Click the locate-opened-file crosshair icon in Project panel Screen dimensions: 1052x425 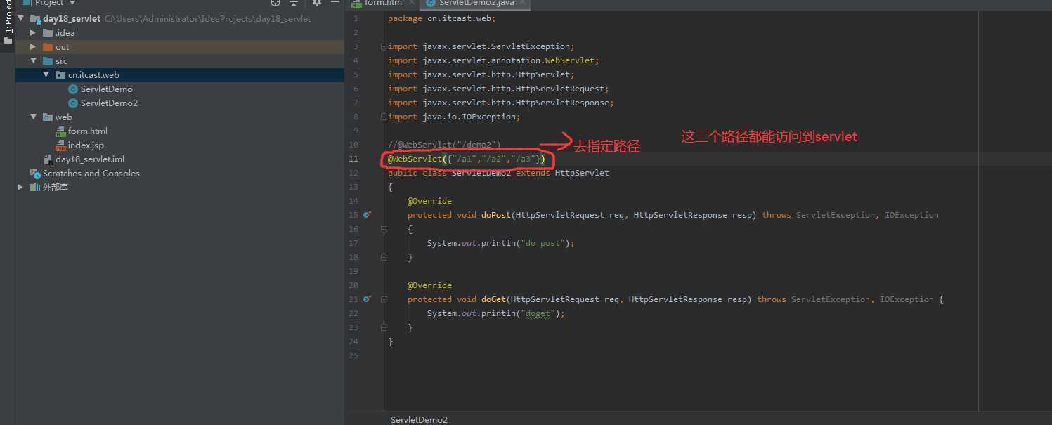(x=275, y=3)
